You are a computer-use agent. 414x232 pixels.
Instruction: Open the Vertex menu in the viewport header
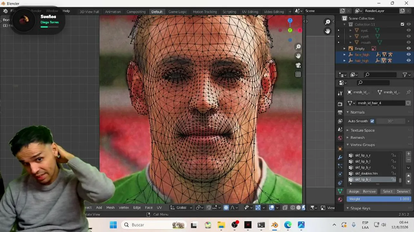click(x=124, y=208)
